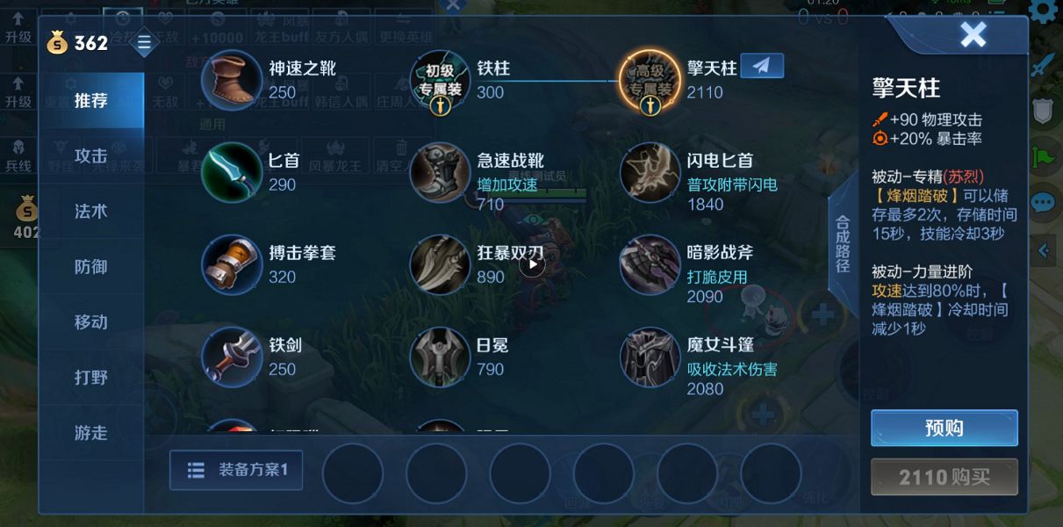This screenshot has height=527, width=1063.
Task: Click the 预购 pre-purchase button
Action: (944, 428)
